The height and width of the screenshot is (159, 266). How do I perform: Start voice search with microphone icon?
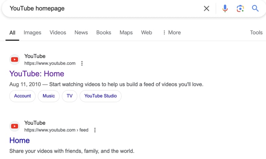coord(225,8)
